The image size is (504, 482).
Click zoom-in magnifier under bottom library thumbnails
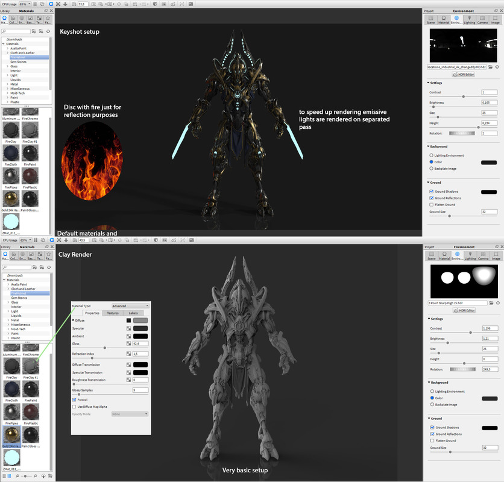click(35, 476)
